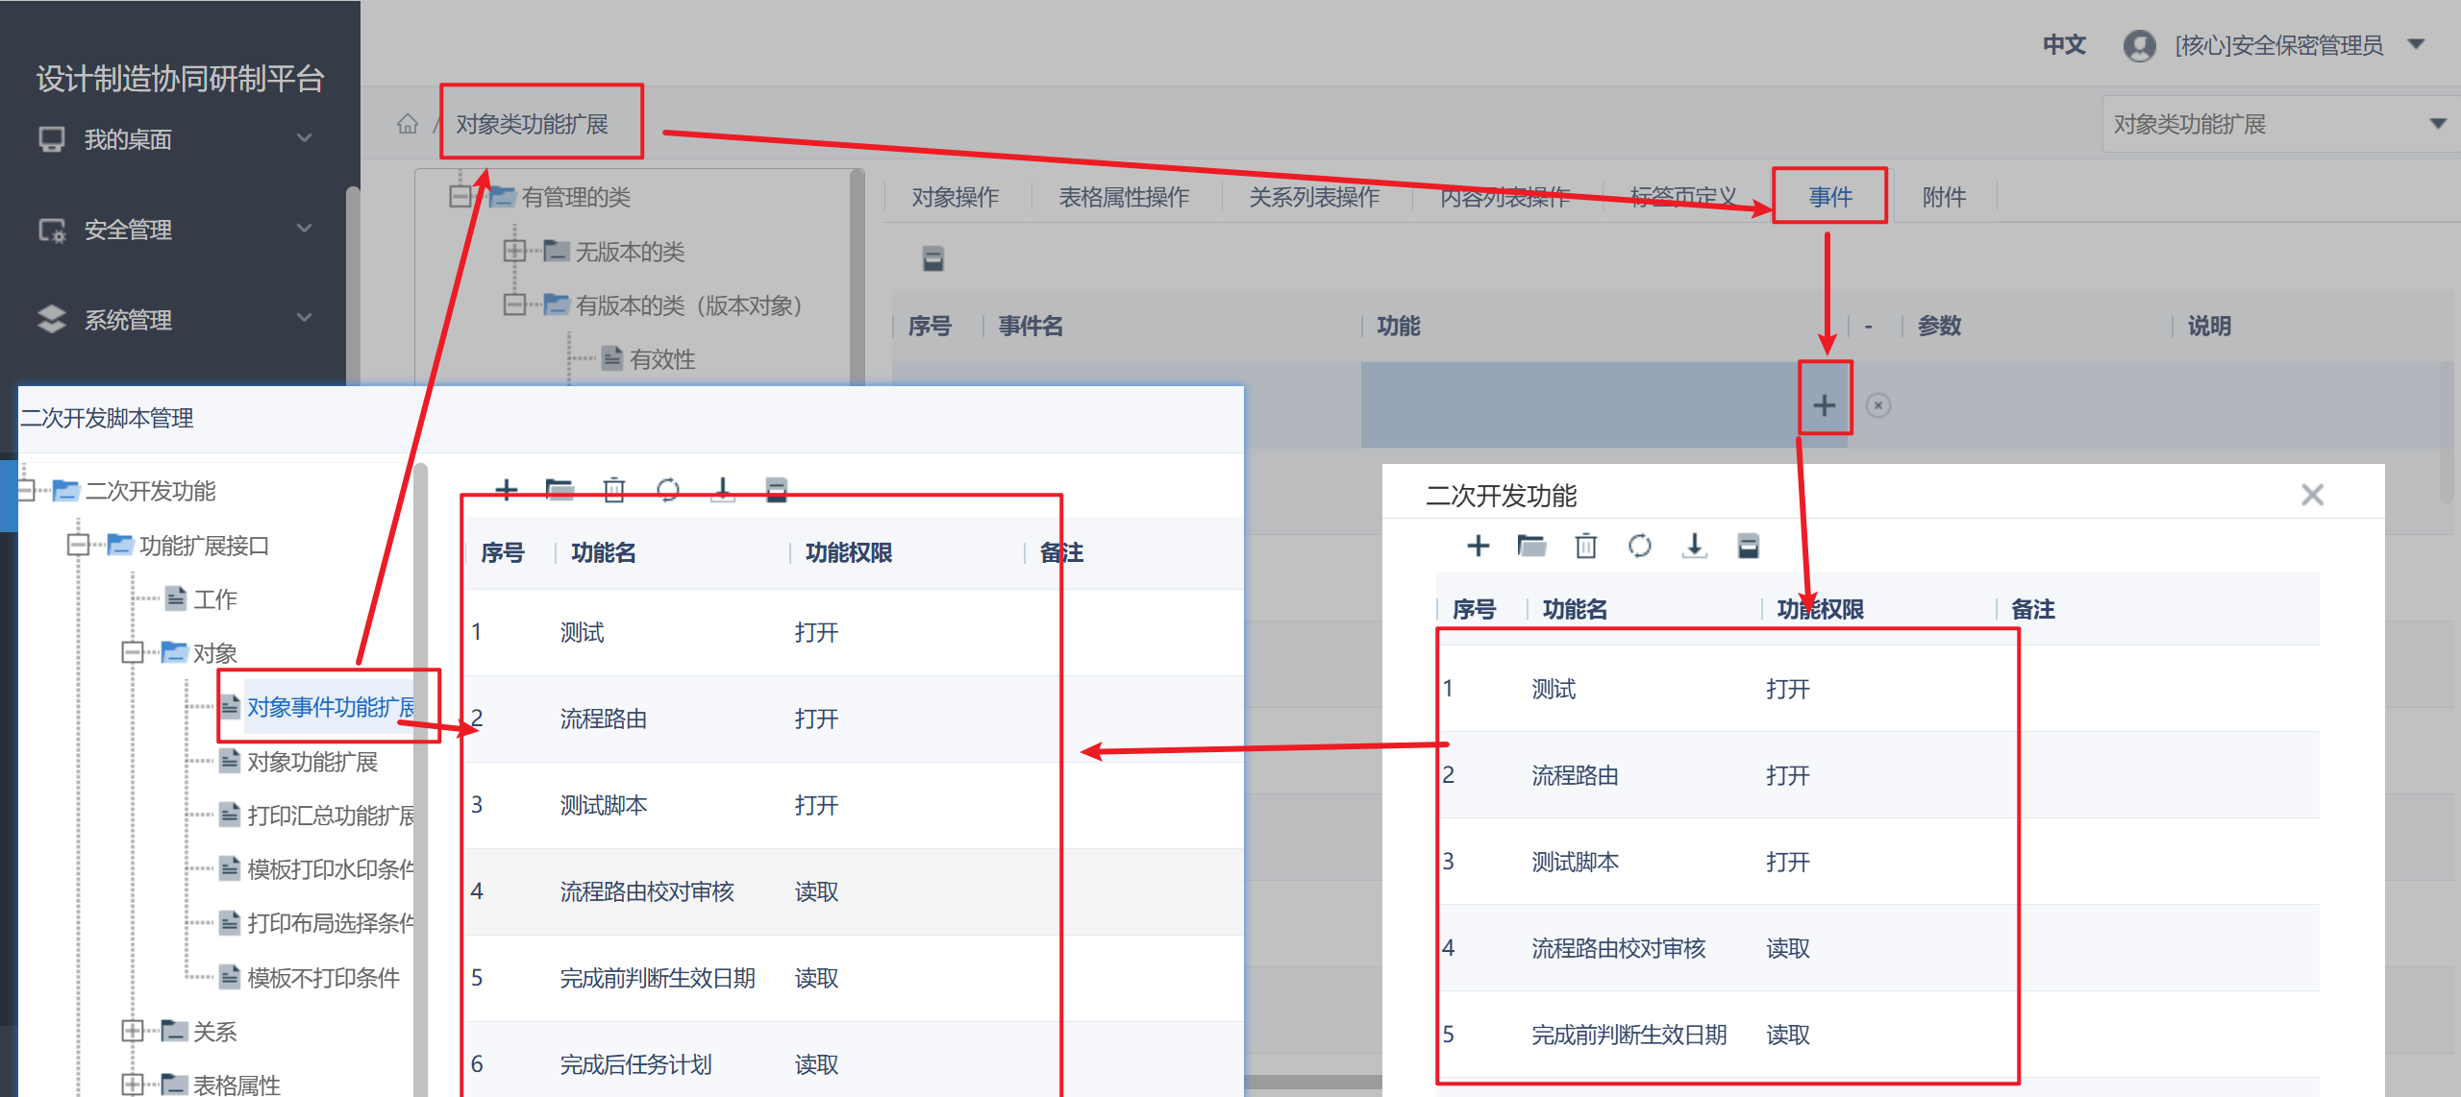Image resolution: width=2461 pixels, height=1097 pixels.
Task: Click the plus icon in the 功能 cell
Action: coord(1824,405)
